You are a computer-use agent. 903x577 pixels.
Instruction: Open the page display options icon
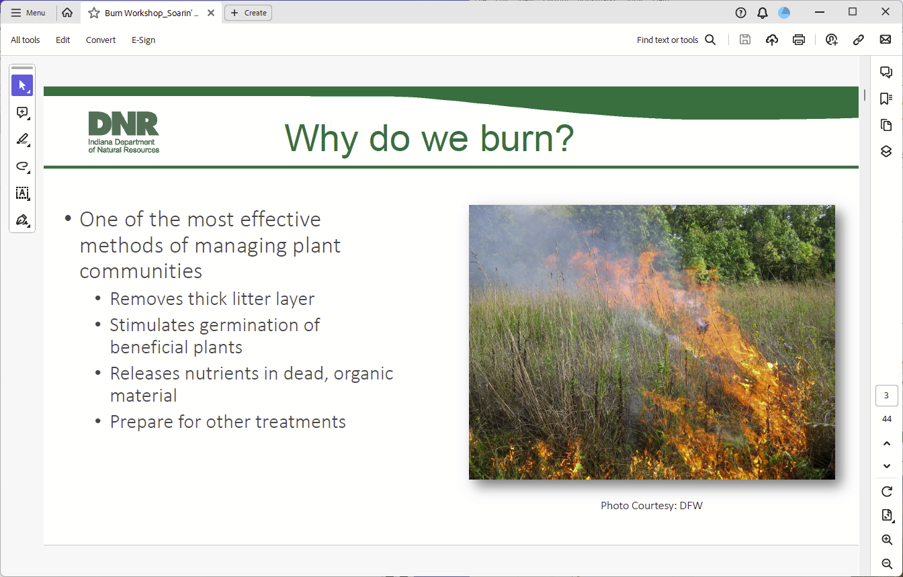coord(887,516)
